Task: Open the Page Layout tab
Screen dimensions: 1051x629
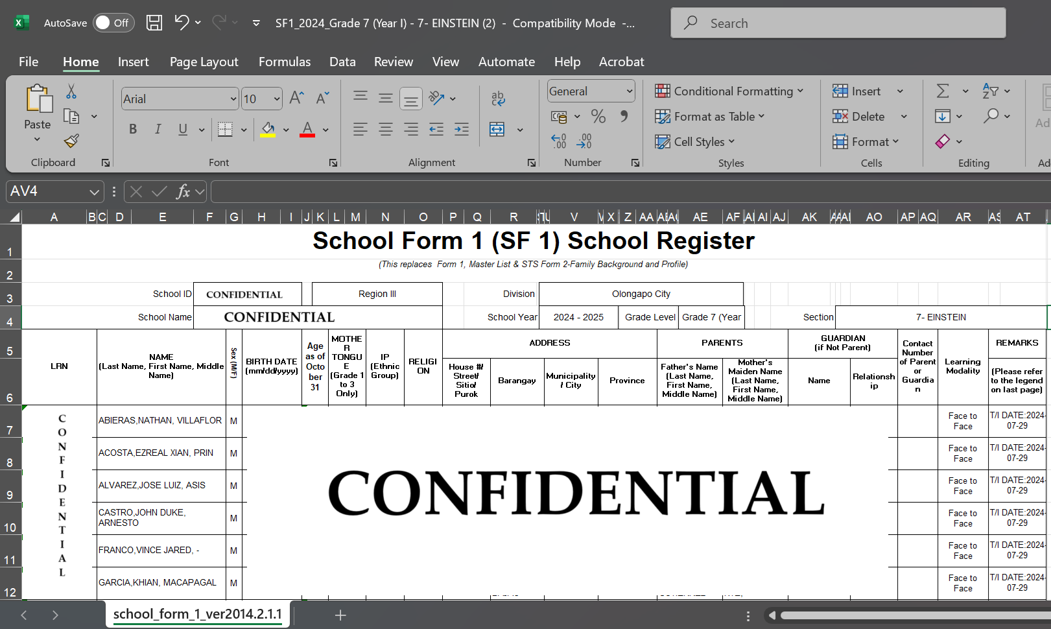Action: pos(204,62)
